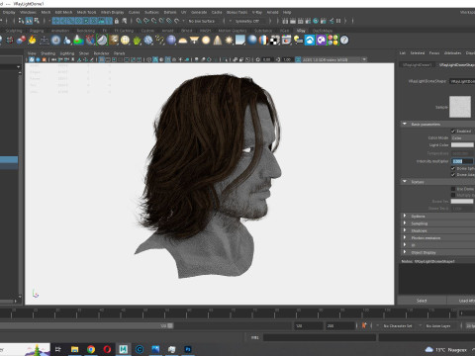Screen dimensions: 475x356
Task: Open the viewport Lighting menu
Action: 67,53
